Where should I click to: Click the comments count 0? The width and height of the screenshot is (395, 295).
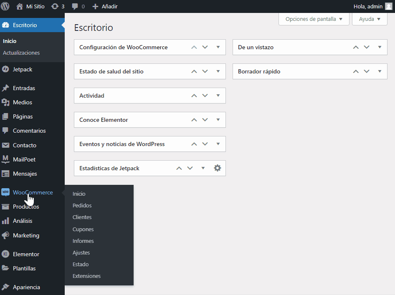tap(83, 7)
